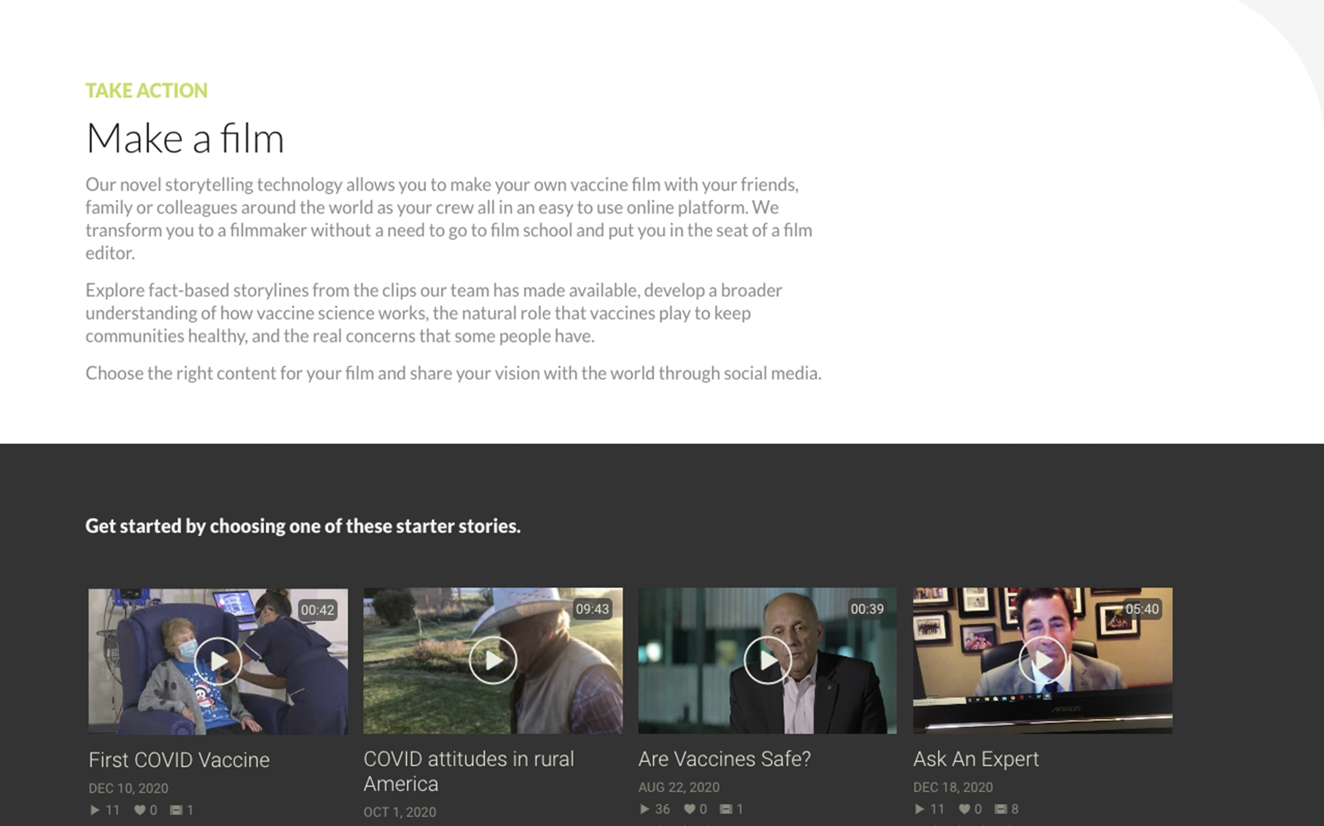Click the Make a film heading
Viewport: 1324px width, 826px height.
185,138
